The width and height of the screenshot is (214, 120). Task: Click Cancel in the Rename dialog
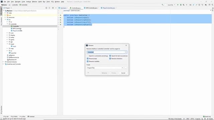coord(123,73)
